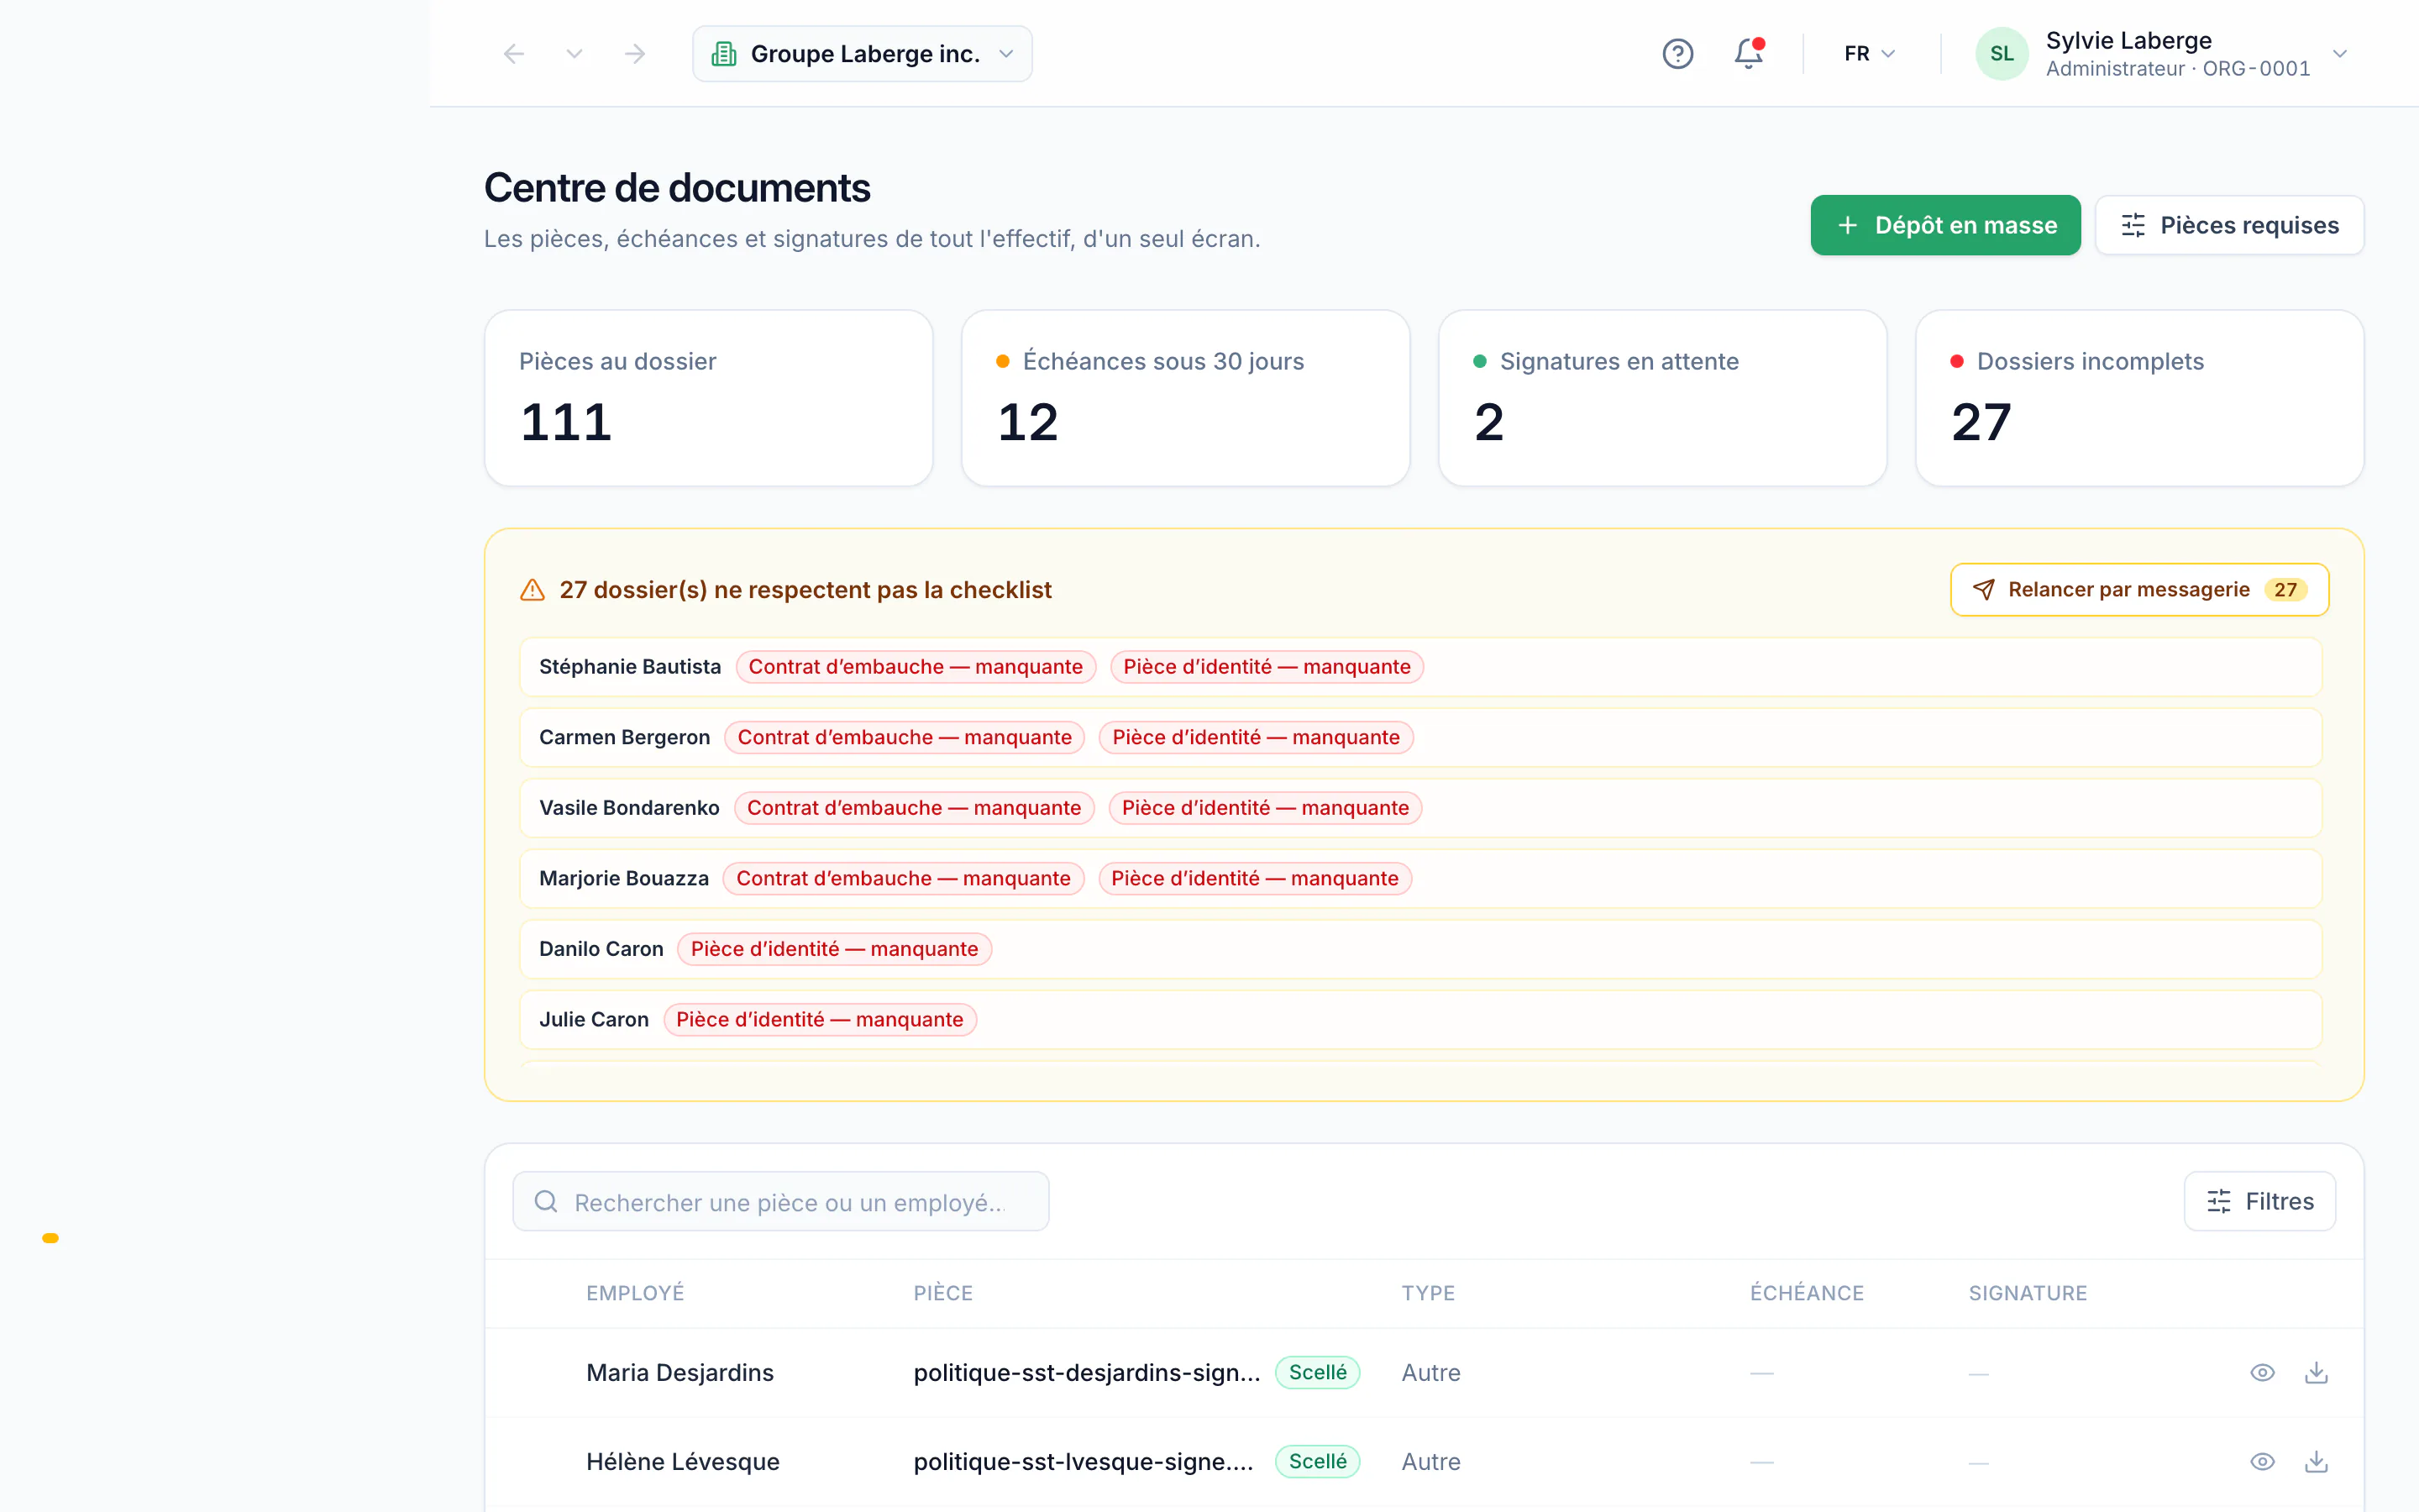The image size is (2419, 1512).
Task: Sort by the EMPLOYÉ column header
Action: click(635, 1293)
